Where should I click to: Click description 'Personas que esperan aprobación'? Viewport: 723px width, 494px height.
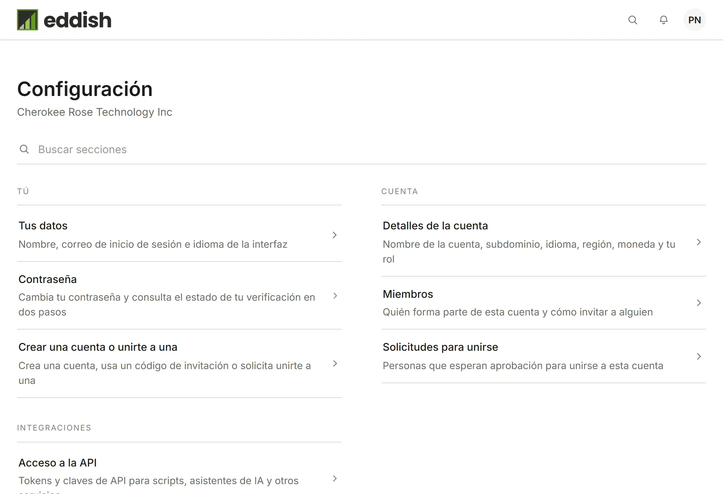(523, 366)
